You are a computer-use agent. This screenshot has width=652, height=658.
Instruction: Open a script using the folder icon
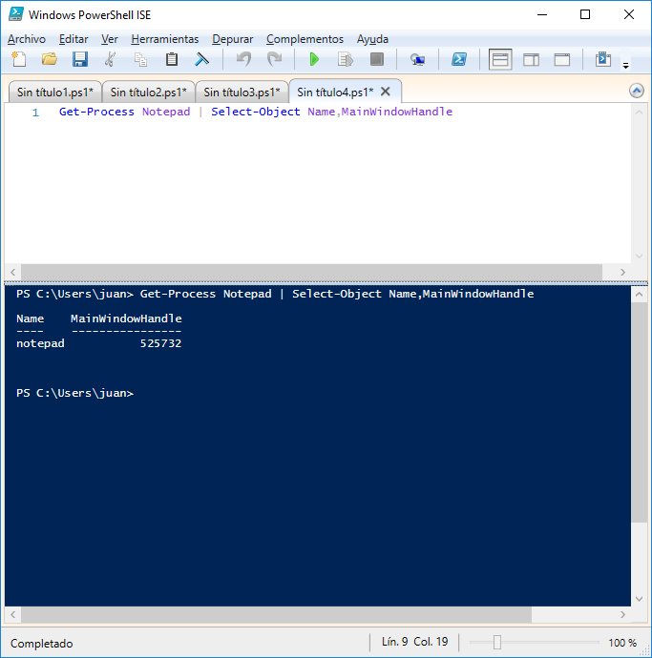pos(49,59)
